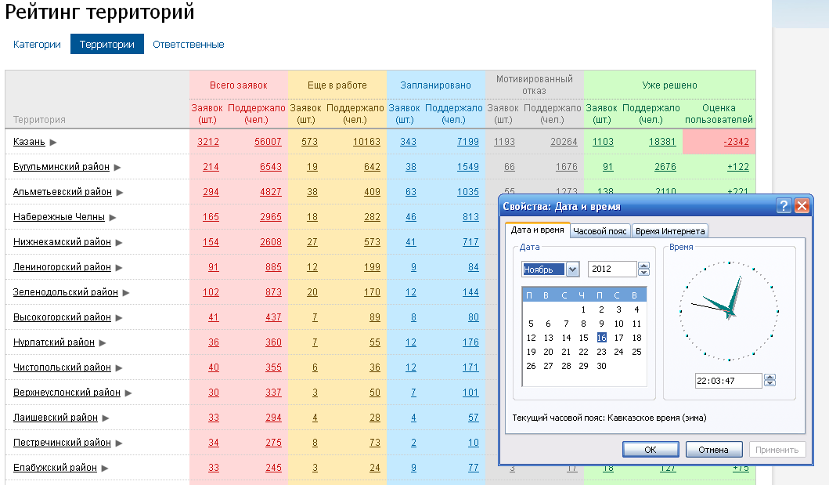The image size is (829, 485).
Task: Click the year field showing 2012
Action: [x=612, y=269]
